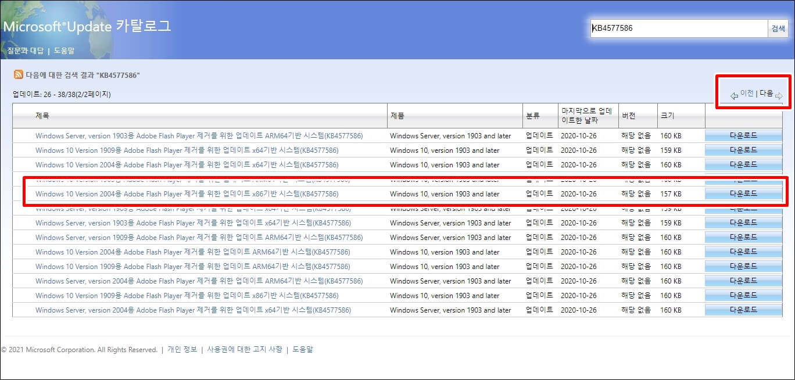Click 159 KB size in Windows 10 1909 x64 row
795x380 pixels.
coord(671,150)
